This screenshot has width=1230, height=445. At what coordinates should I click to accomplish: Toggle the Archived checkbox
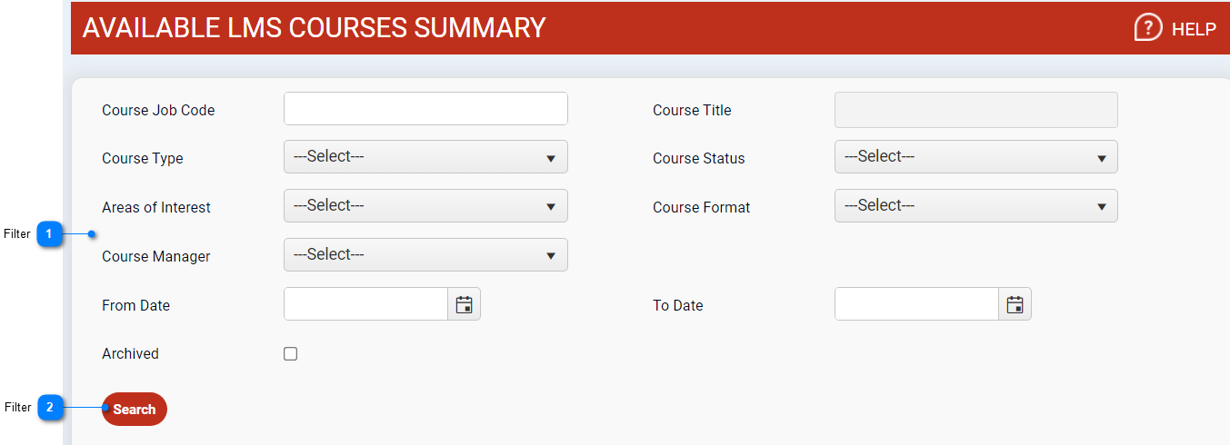click(x=291, y=354)
